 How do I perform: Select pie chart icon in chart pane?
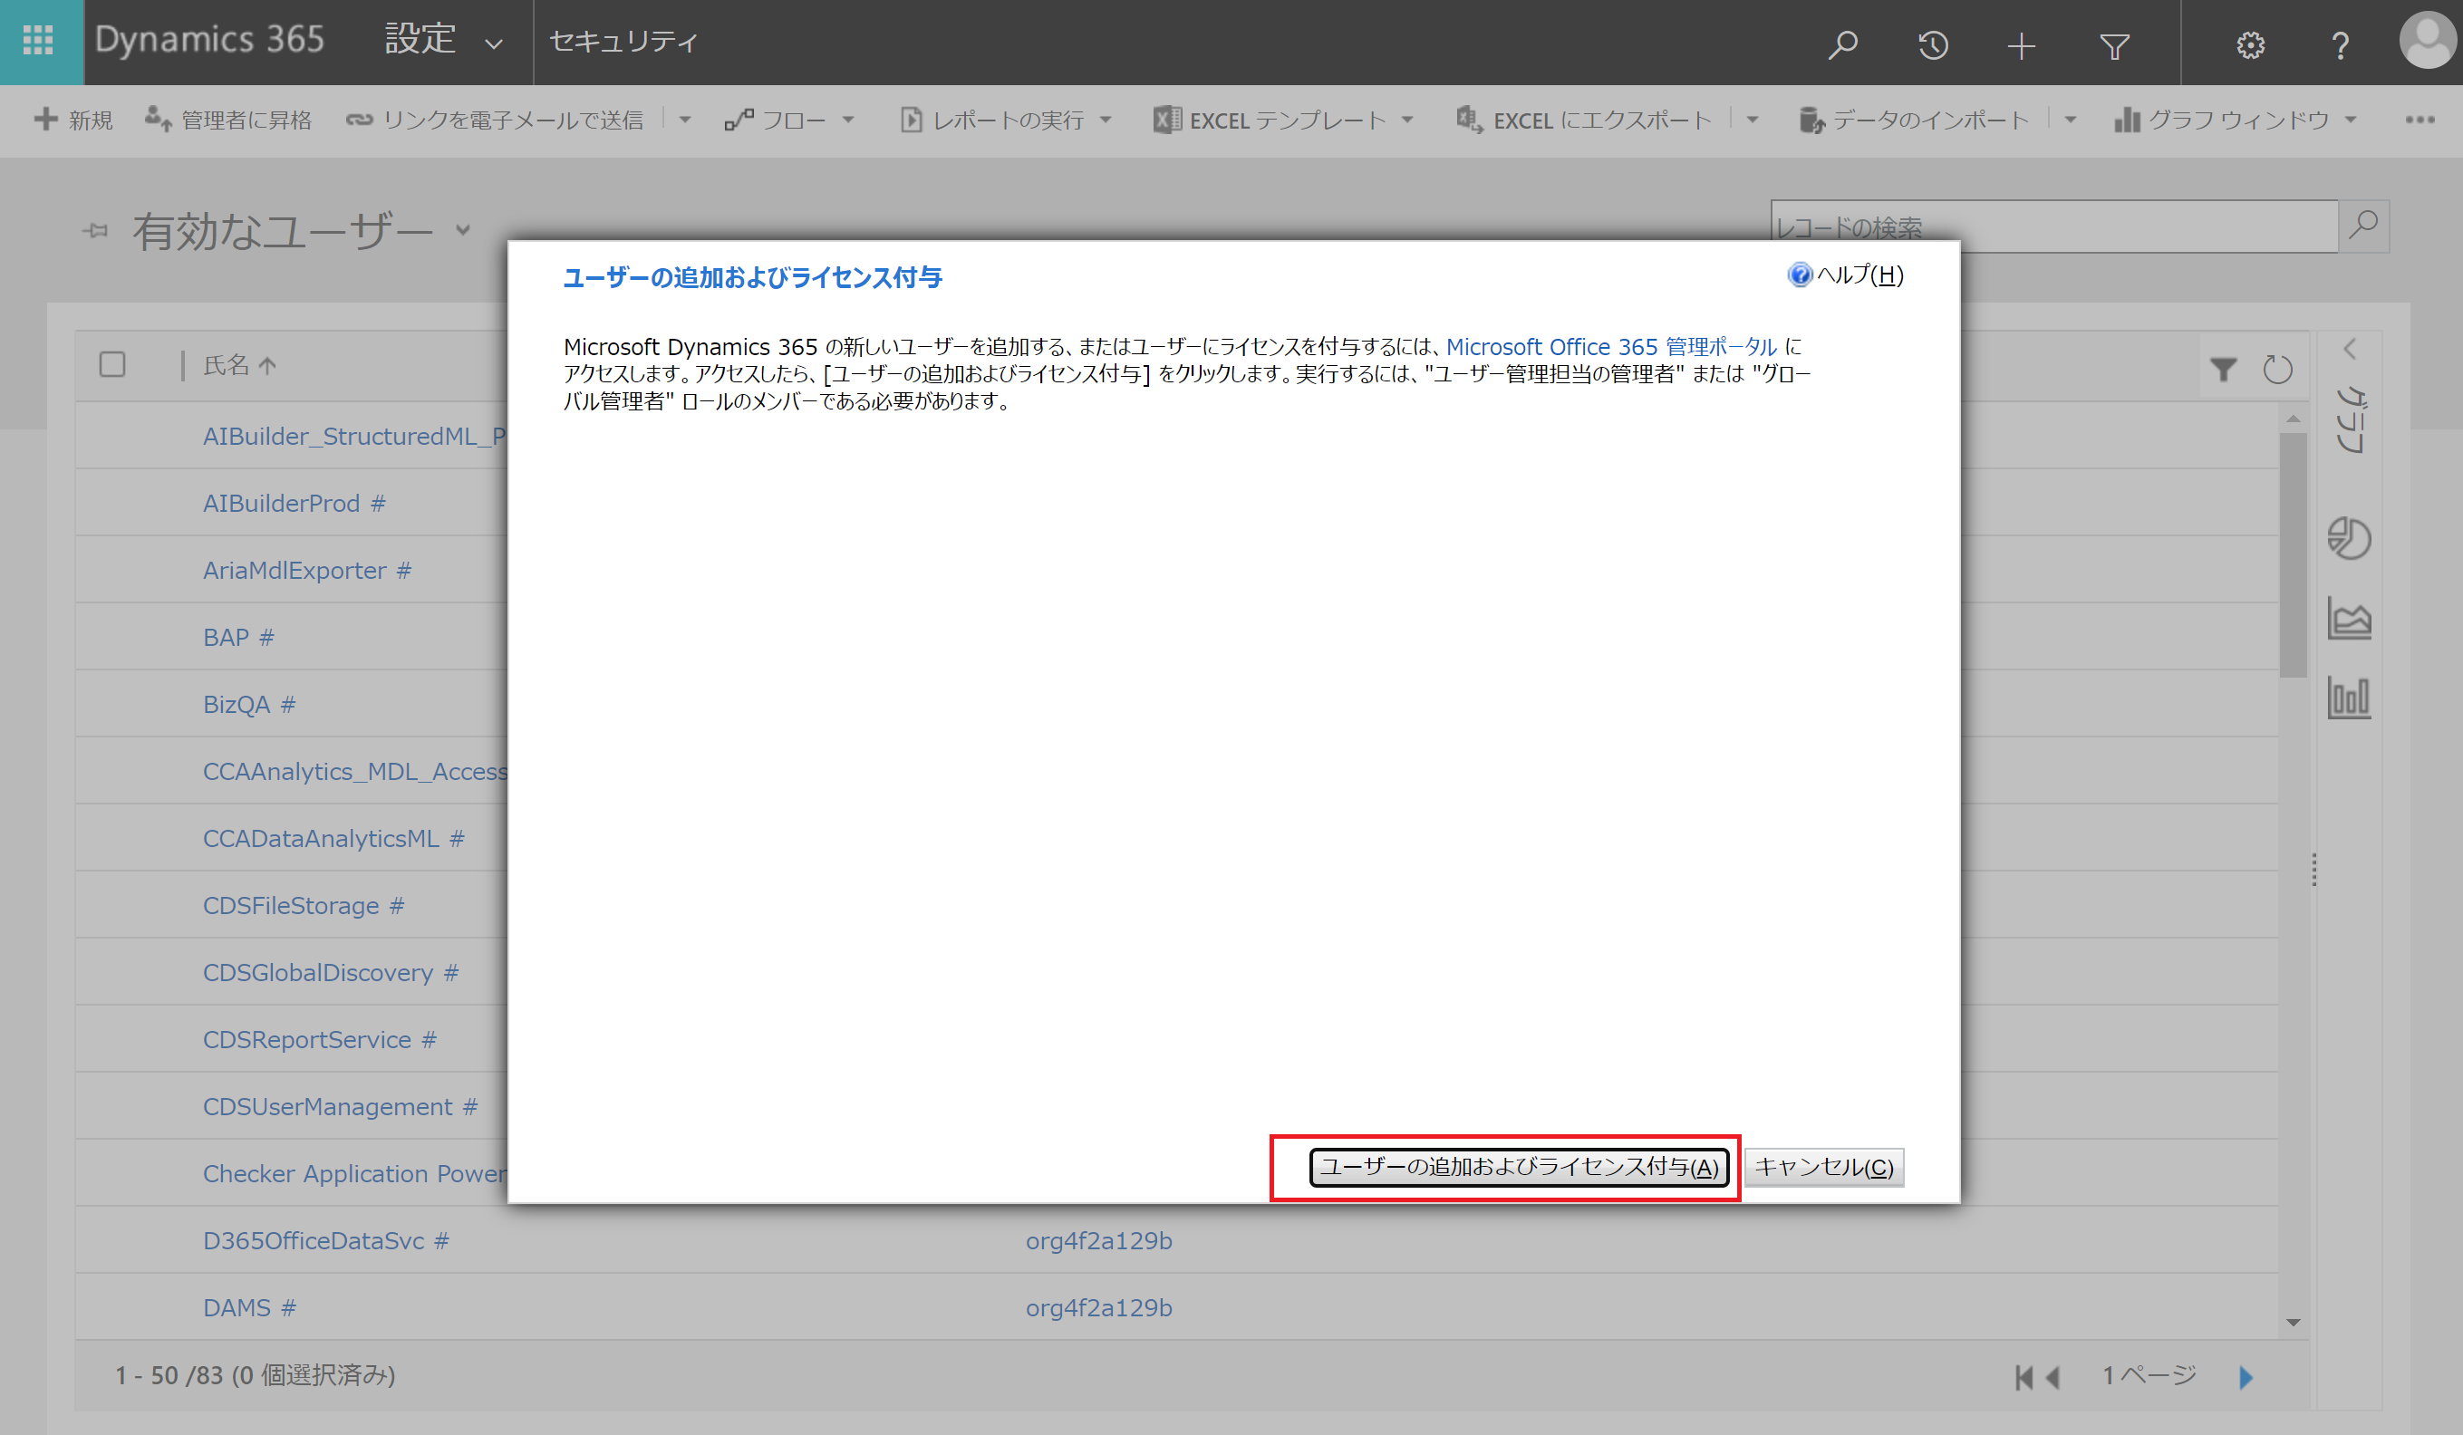pos(2349,537)
